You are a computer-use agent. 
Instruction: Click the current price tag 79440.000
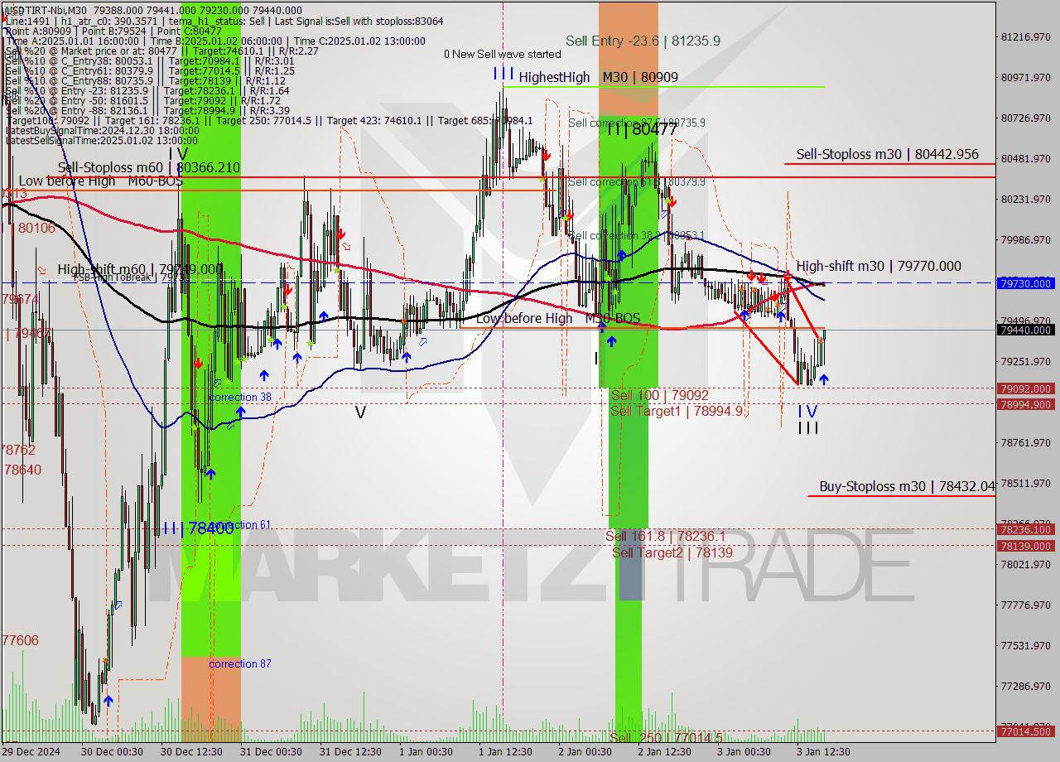click(1026, 330)
